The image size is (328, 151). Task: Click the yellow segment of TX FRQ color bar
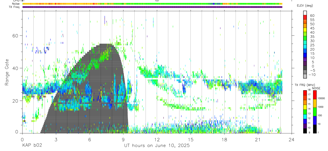(305, 107)
